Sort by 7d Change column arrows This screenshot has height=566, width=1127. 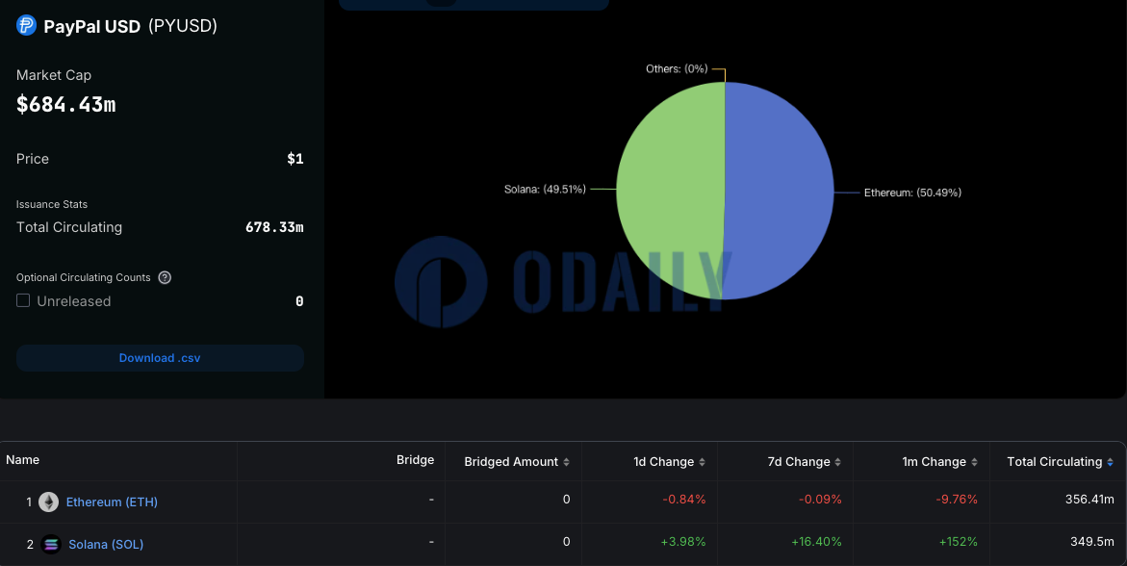click(x=838, y=462)
